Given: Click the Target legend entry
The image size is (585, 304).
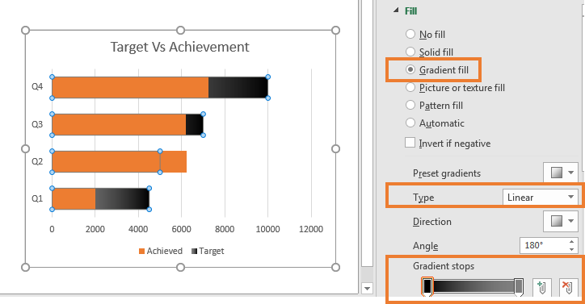Looking at the screenshot, I should click(208, 251).
